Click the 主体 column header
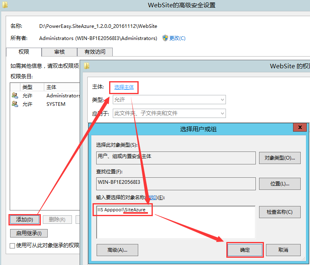 pos(62,87)
